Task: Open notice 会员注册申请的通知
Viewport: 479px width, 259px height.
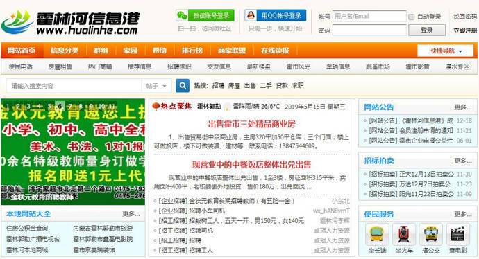Action: [426, 131]
